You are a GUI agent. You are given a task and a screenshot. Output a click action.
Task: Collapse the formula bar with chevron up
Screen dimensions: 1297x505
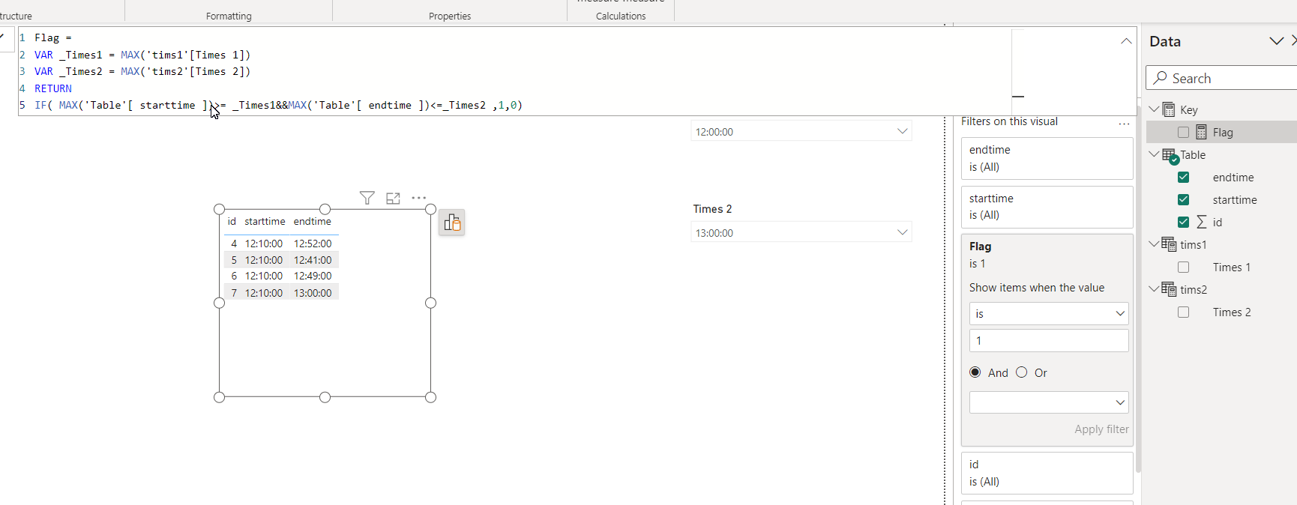coord(1126,41)
